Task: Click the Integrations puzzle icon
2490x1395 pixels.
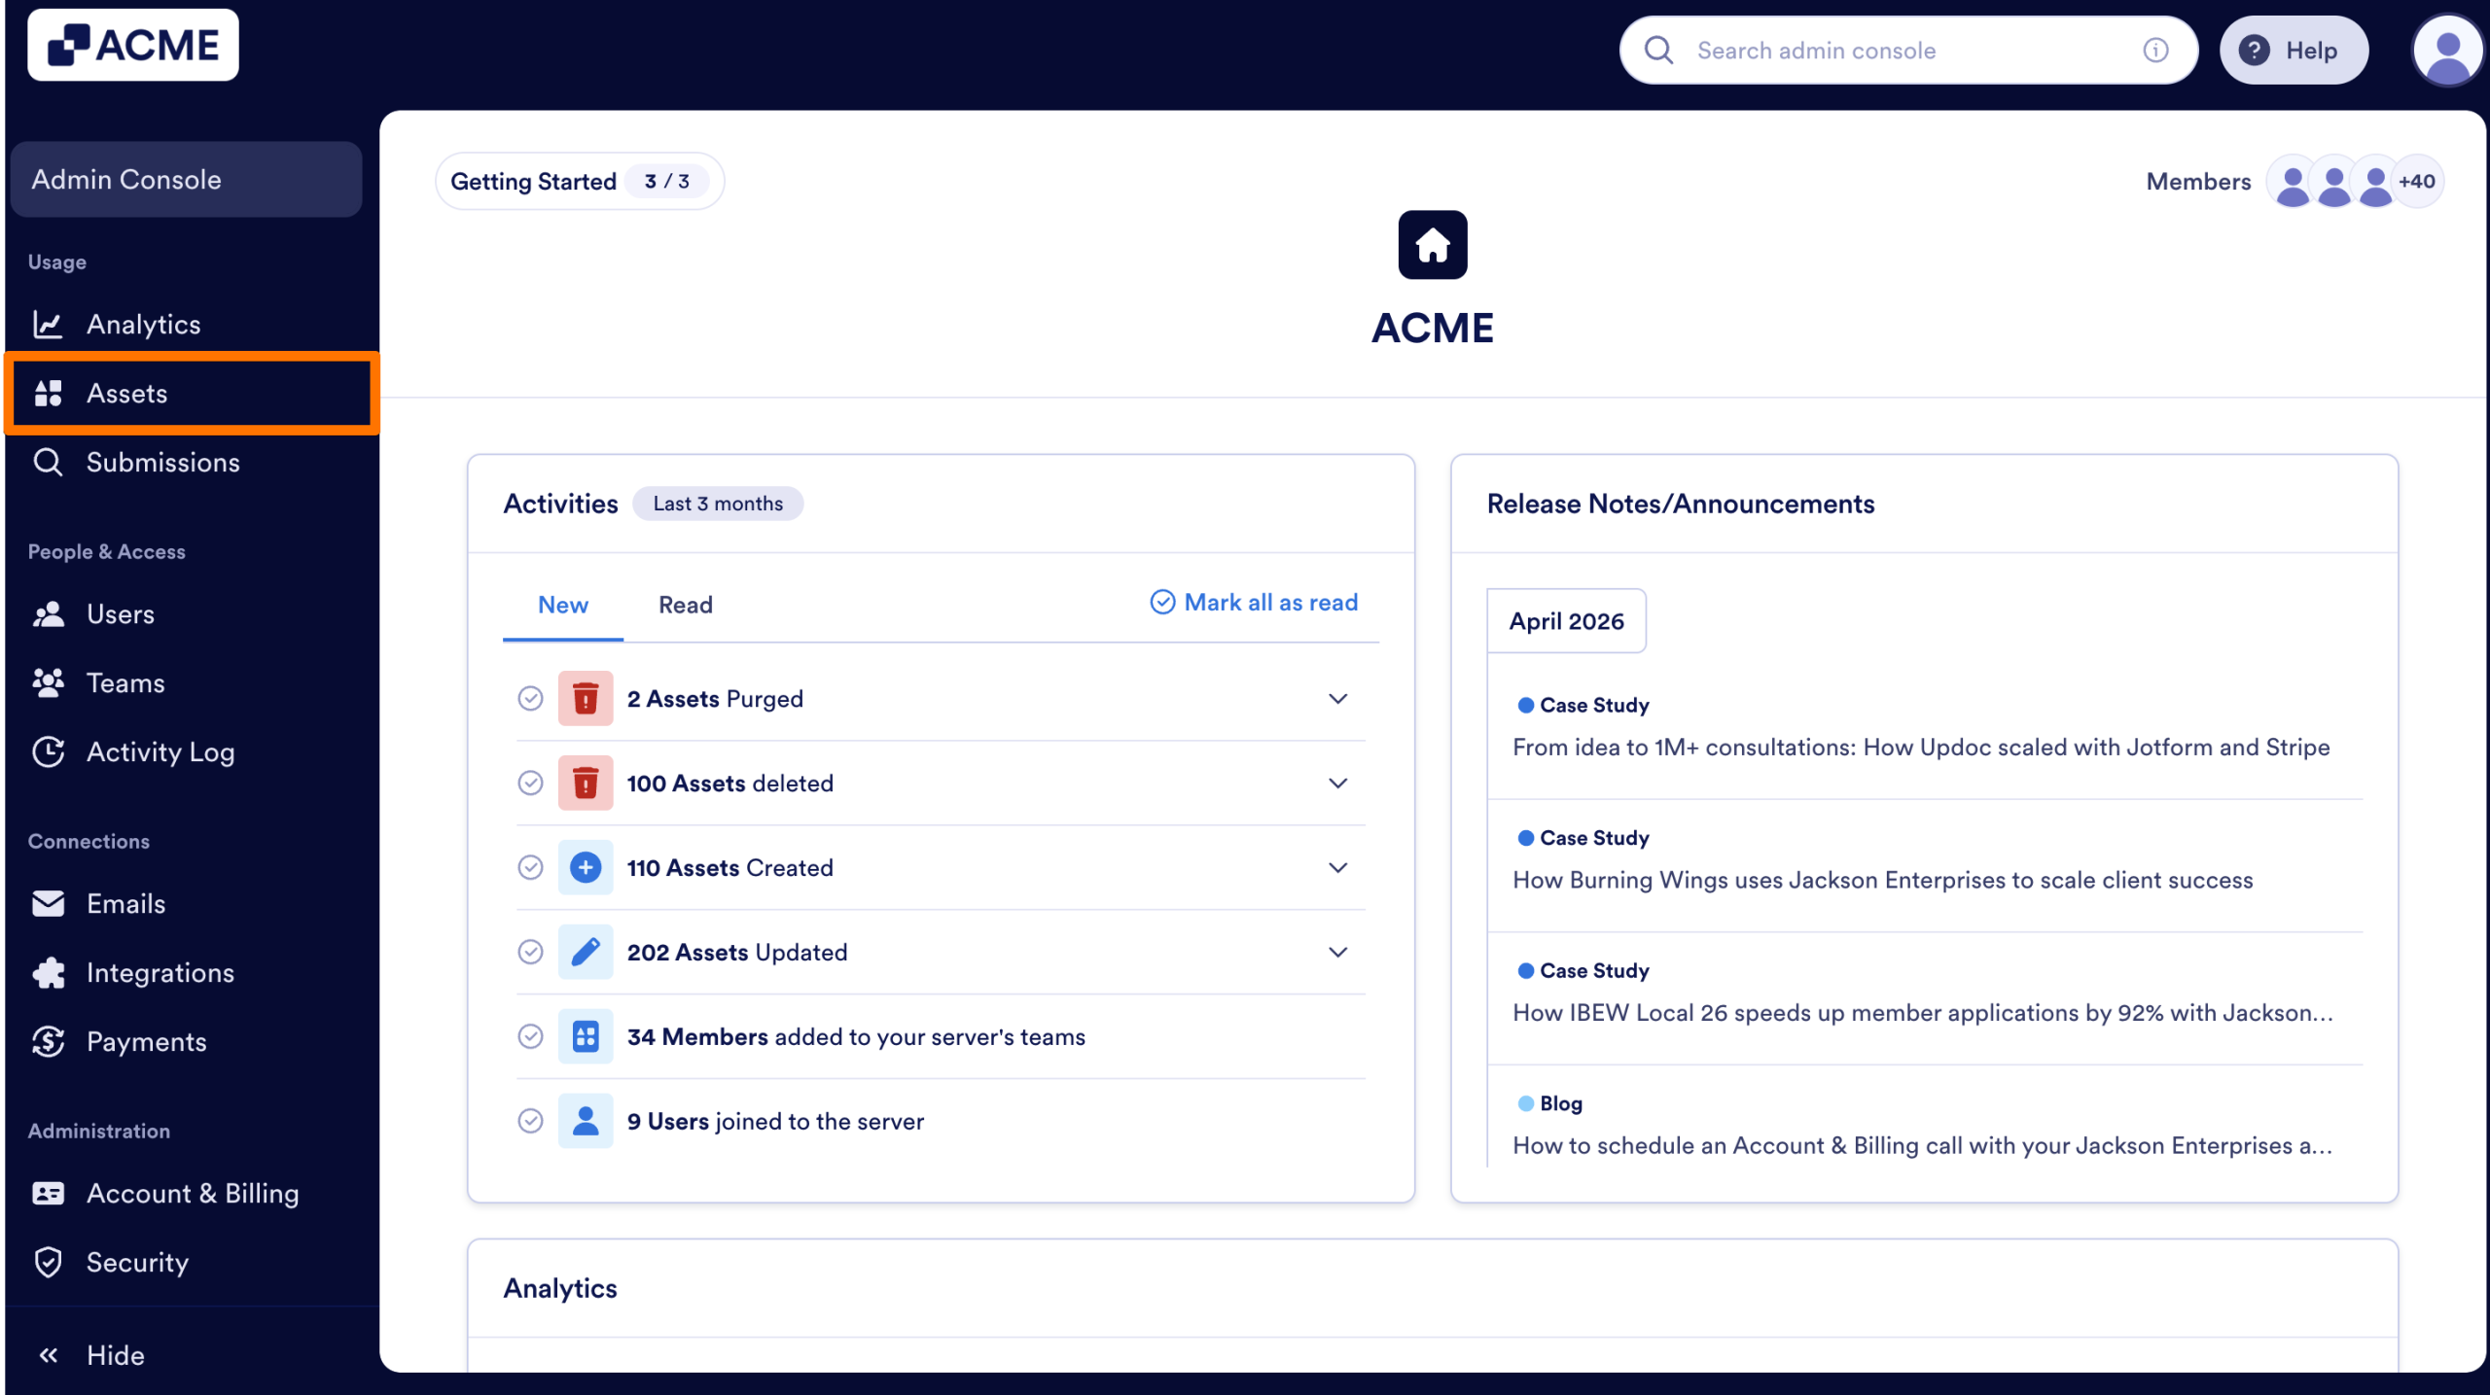Action: [x=48, y=973]
